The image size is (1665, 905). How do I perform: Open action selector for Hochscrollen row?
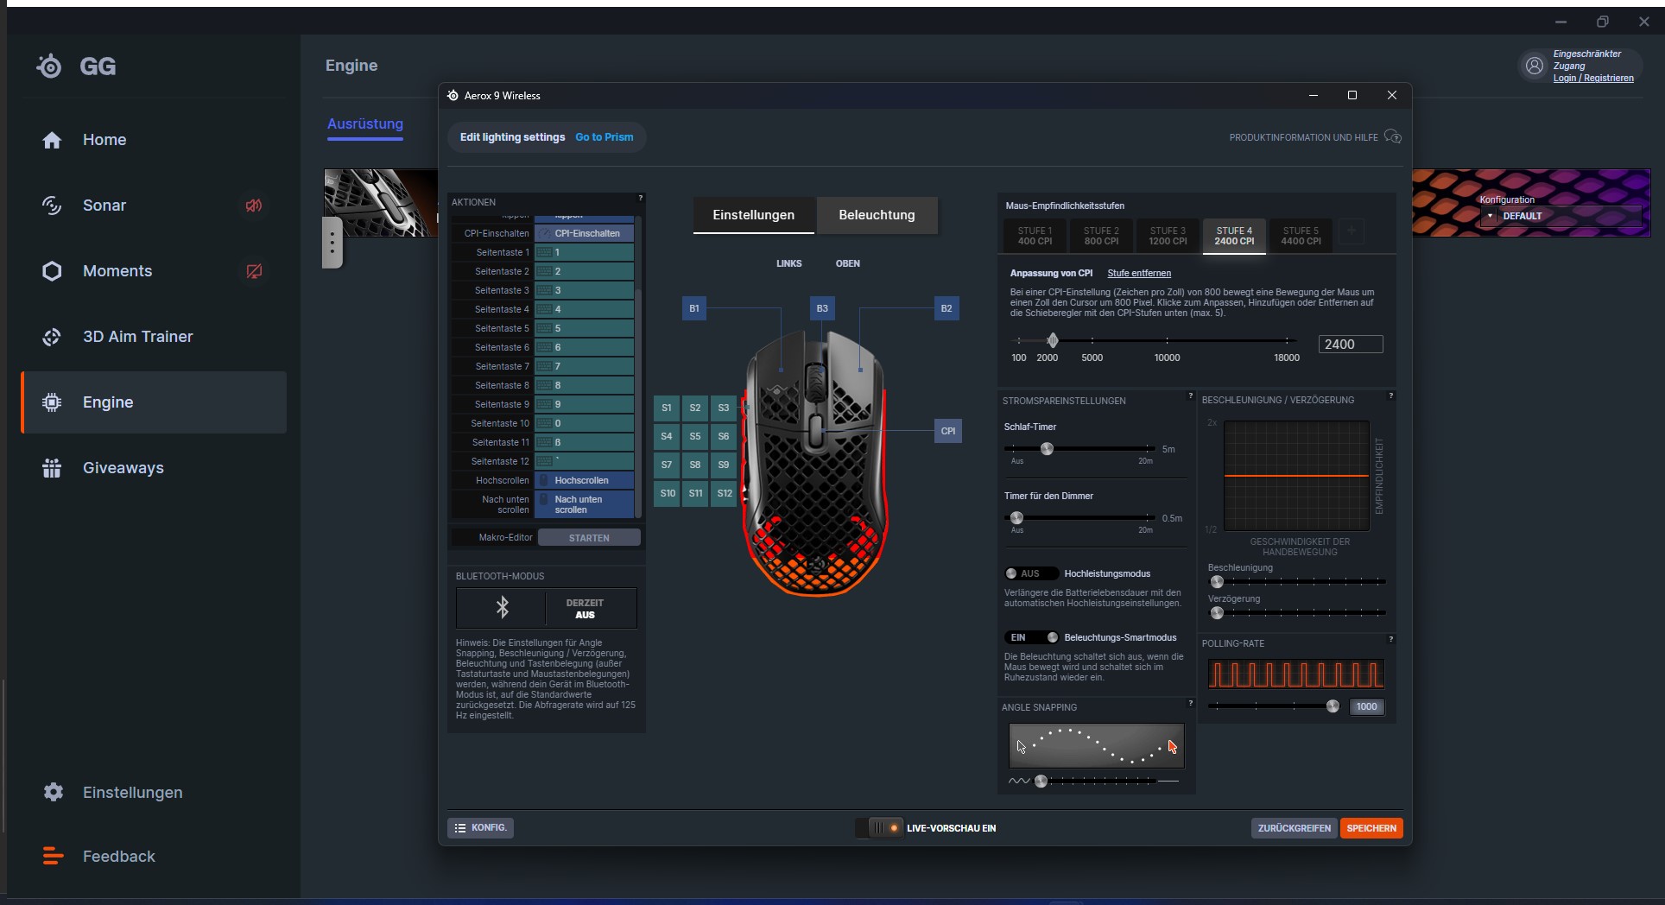[585, 480]
